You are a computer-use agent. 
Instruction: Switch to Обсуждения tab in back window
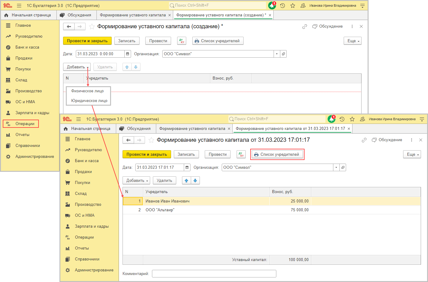click(76, 15)
